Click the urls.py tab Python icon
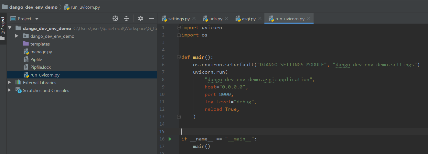Viewport: 428px width, 154px height. pos(205,18)
